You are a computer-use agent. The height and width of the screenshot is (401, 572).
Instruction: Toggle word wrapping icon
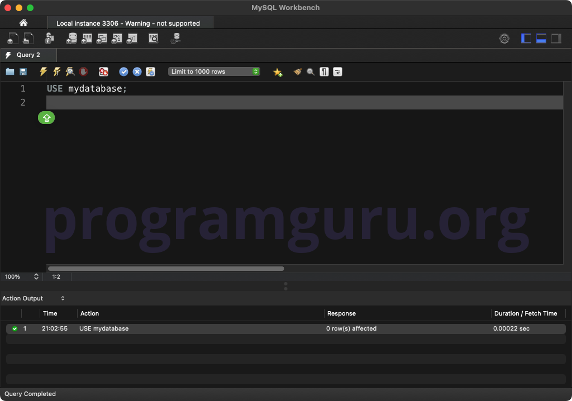click(x=337, y=71)
